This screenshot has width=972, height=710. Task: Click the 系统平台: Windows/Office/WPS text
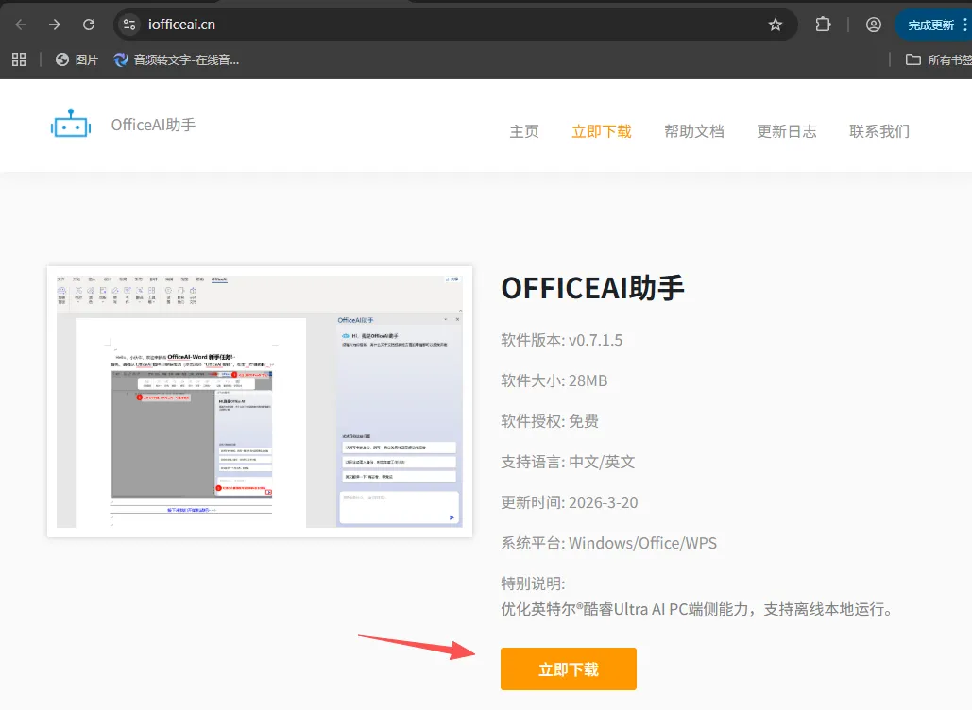click(x=608, y=543)
